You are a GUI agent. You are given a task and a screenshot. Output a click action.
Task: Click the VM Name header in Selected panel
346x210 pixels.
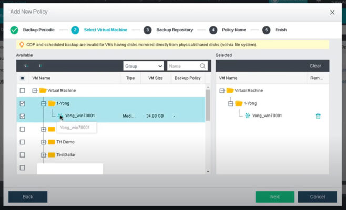coord(228,78)
